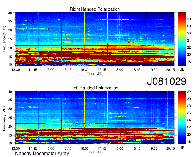Viewport: 194px width, 157px height.
Task: Click the 14:15 tick under the right-handed plot
Action: point(33,70)
